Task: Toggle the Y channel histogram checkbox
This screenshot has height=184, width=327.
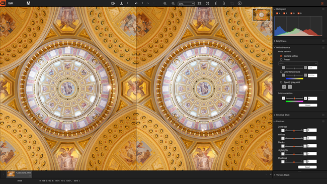Action: click(x=277, y=14)
